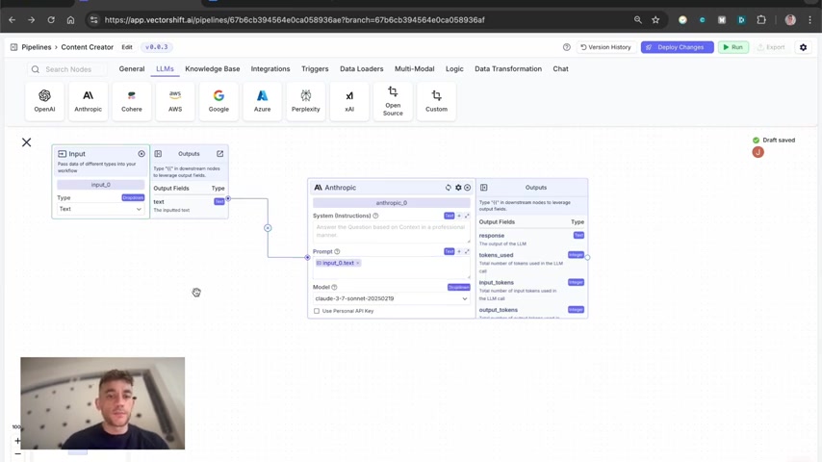Click the Deploy Changes button
This screenshot has width=822, height=462.
click(677, 47)
